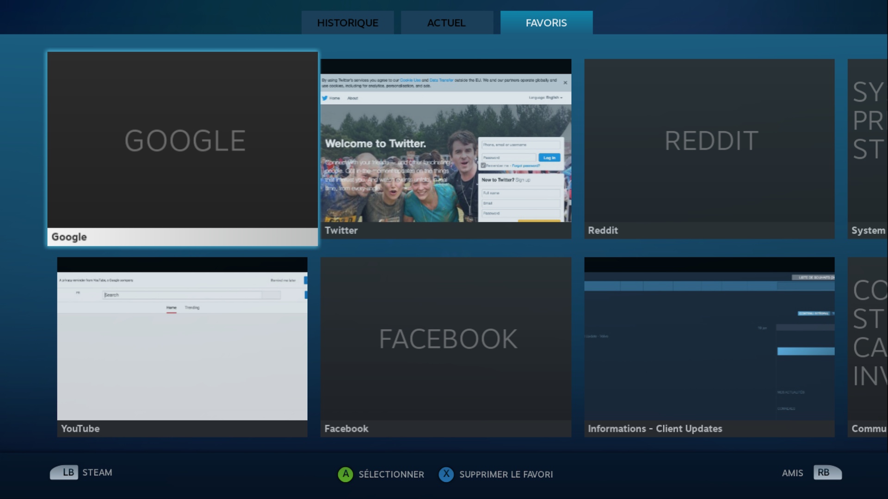888x499 pixels.
Task: Click the YouTube caption label
Action: pyautogui.click(x=80, y=428)
